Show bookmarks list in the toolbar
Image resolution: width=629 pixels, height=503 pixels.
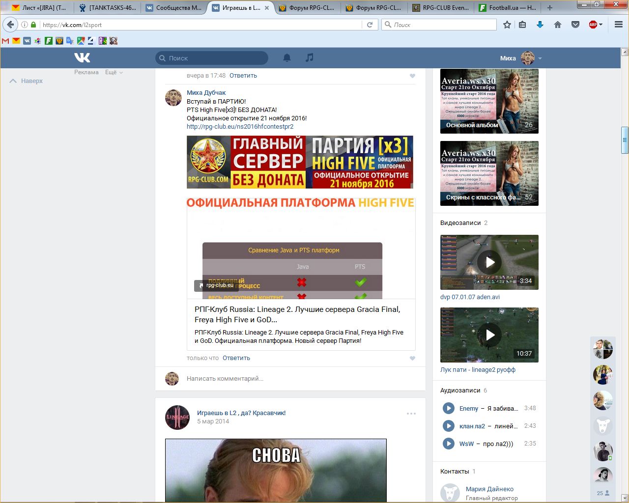point(523,25)
